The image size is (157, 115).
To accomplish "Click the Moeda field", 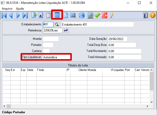I will click(x=51, y=39).
